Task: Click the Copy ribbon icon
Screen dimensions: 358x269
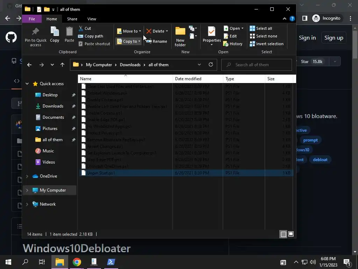Action: [x=55, y=35]
